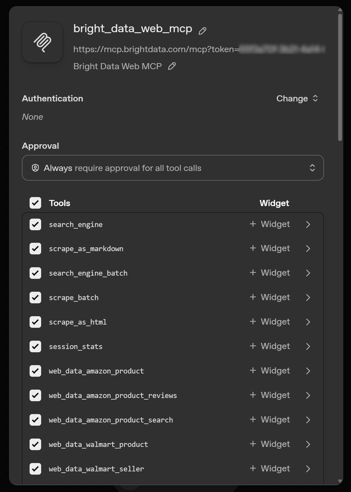
Task: Add a widget for scrape_as_html
Action: tap(269, 322)
